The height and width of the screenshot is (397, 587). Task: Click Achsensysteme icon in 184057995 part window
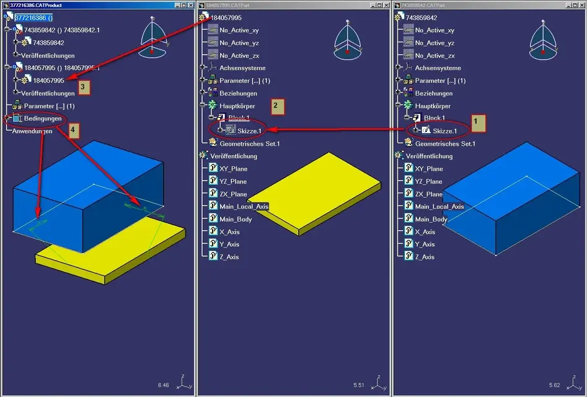(x=213, y=68)
